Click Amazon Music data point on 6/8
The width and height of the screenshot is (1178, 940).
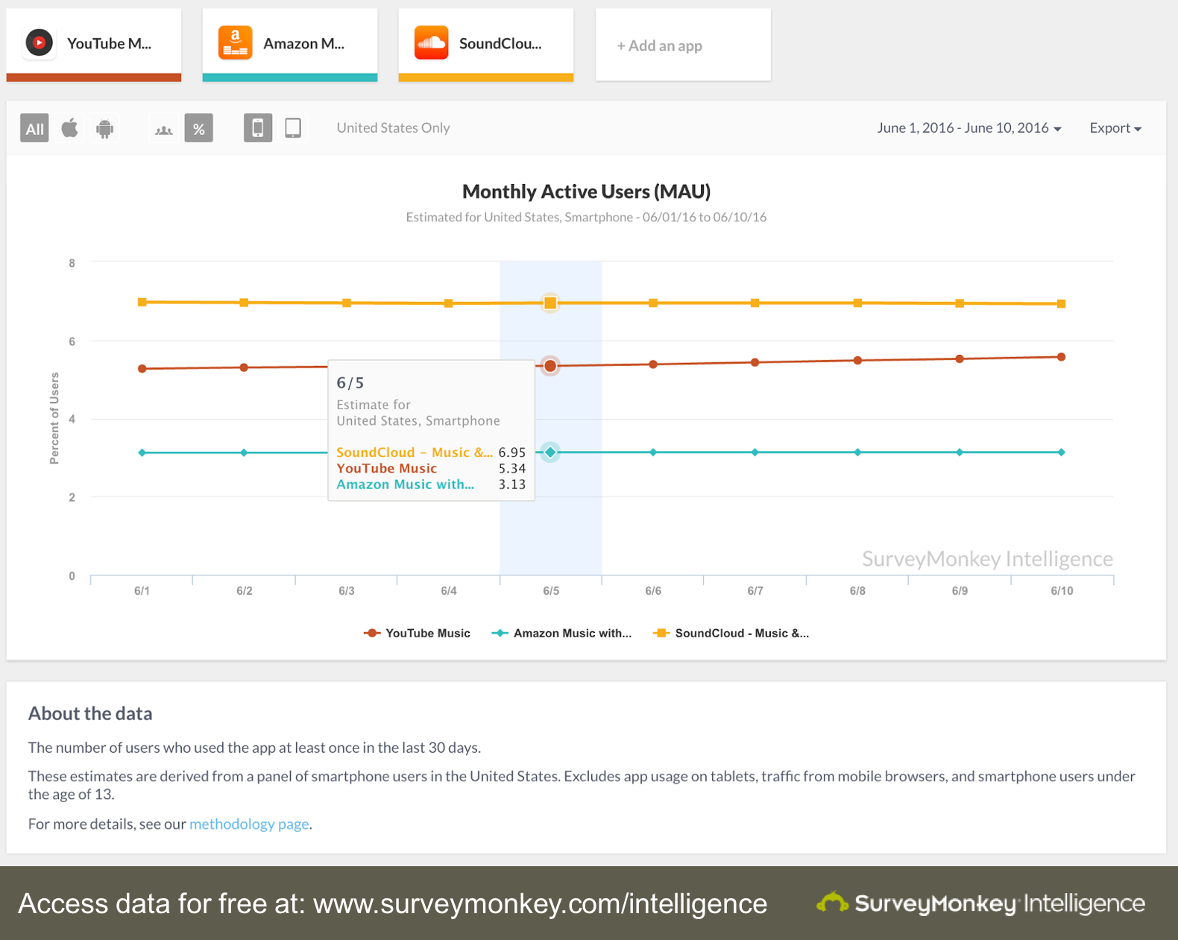(x=857, y=452)
